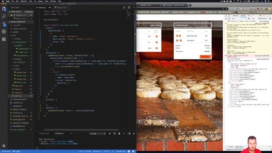
Task: Add first menu item to basket
Action: (157, 37)
